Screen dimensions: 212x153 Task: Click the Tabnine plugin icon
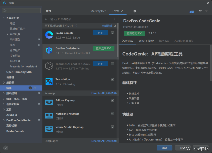tap(49, 66)
